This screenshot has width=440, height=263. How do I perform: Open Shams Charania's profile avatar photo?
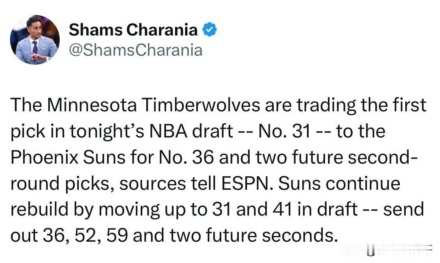35,40
